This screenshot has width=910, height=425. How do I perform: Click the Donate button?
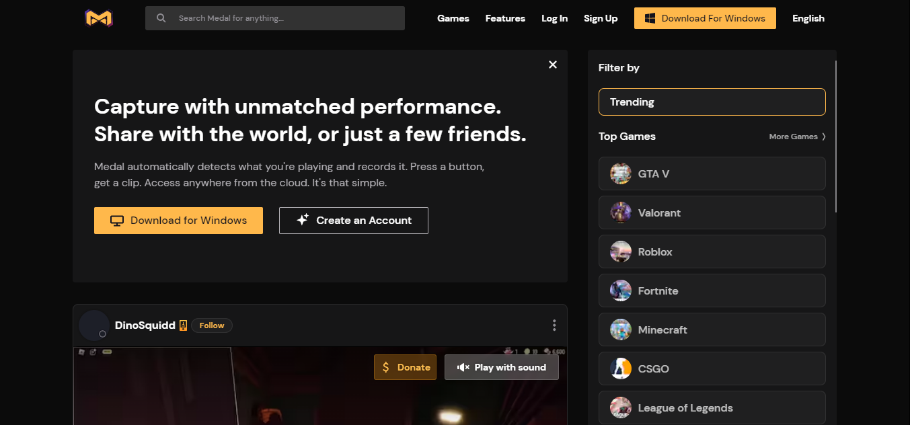[x=406, y=367]
